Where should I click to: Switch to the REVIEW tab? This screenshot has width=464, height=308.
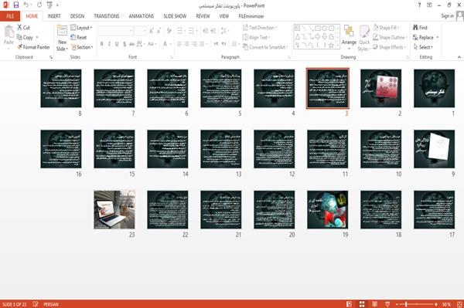[x=203, y=16]
